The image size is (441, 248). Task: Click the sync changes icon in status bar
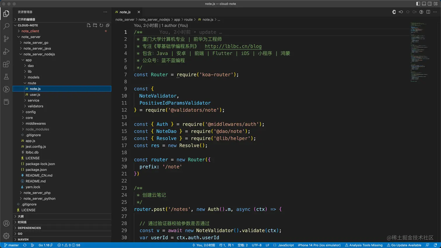point(25,245)
